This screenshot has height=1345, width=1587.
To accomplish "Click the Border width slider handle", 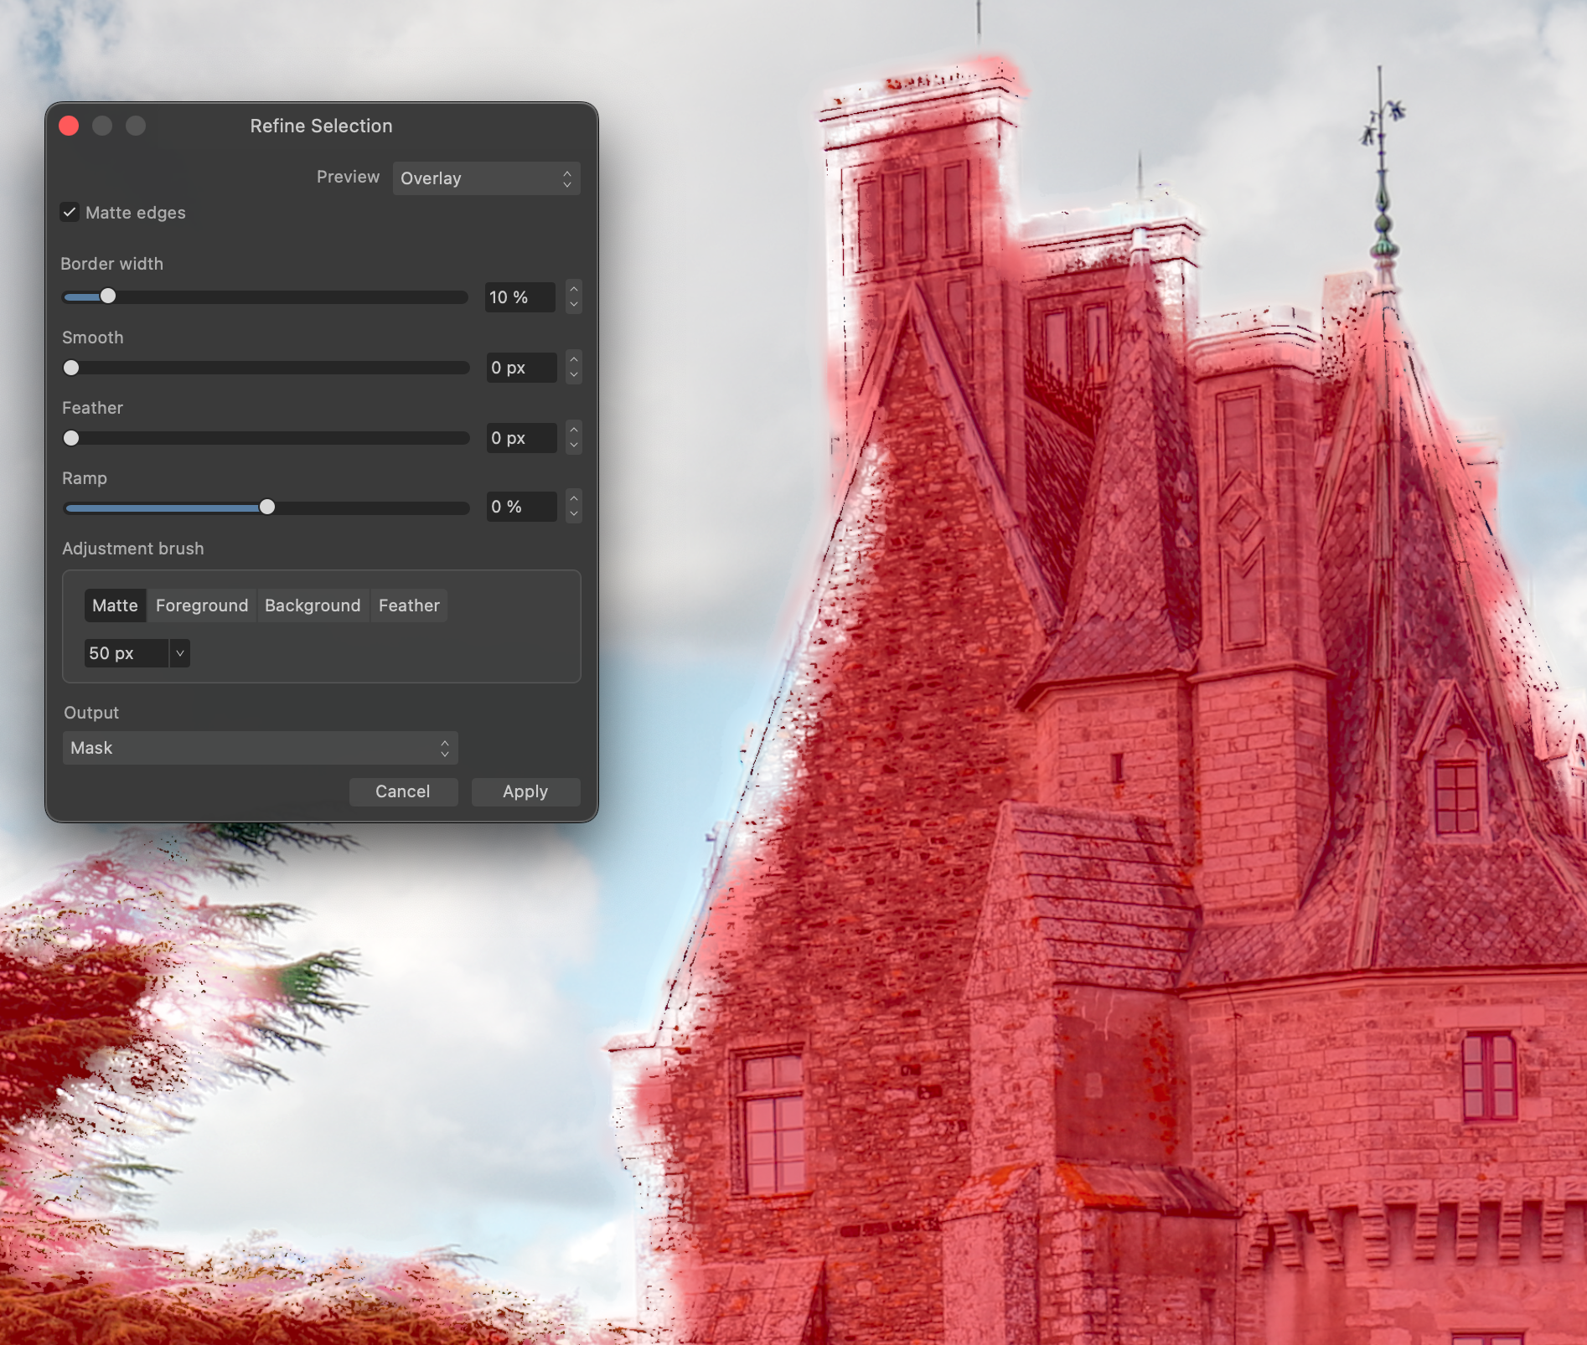I will (x=108, y=296).
